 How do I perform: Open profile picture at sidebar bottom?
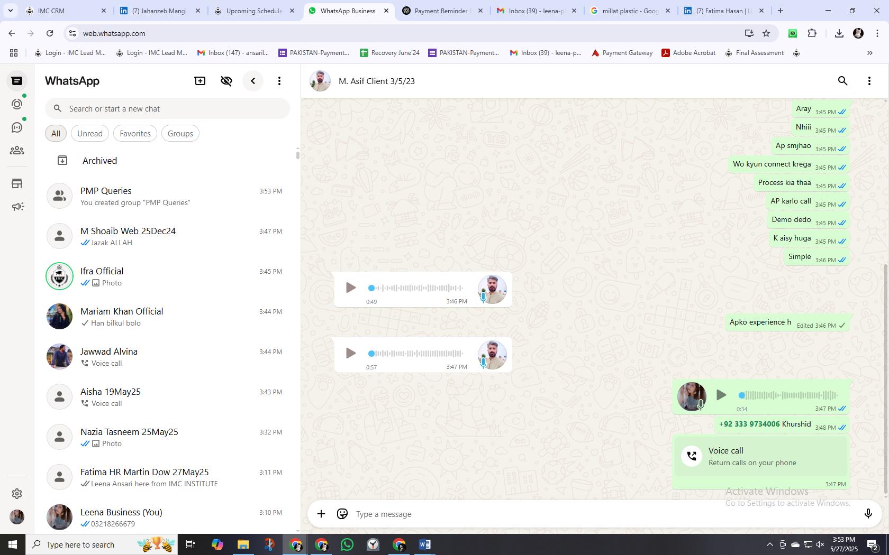(17, 516)
